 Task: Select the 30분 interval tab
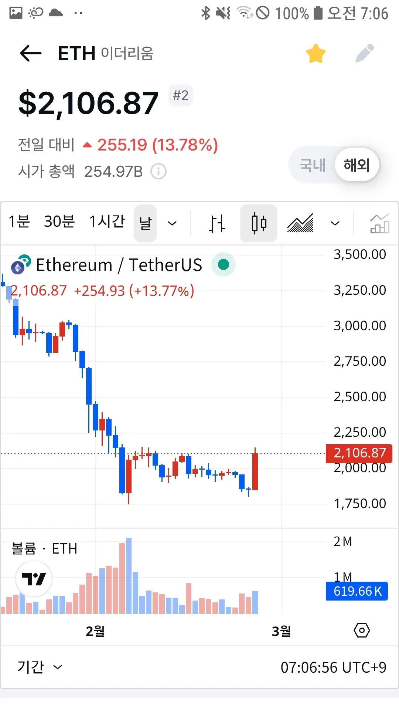59,222
